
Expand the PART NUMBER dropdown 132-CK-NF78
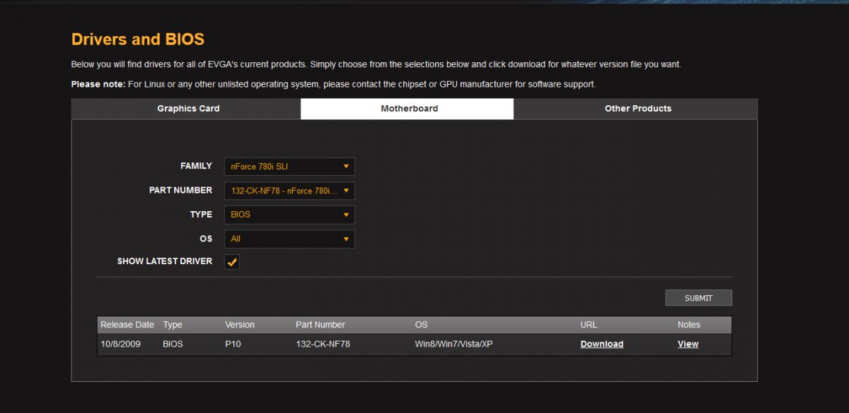(x=289, y=191)
